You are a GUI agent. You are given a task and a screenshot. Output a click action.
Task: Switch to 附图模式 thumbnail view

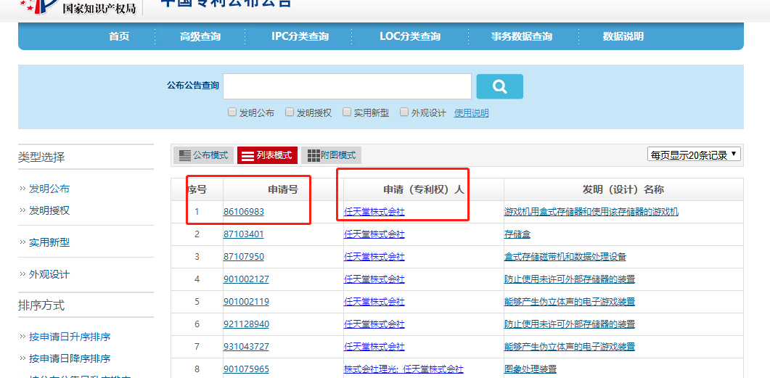click(332, 155)
